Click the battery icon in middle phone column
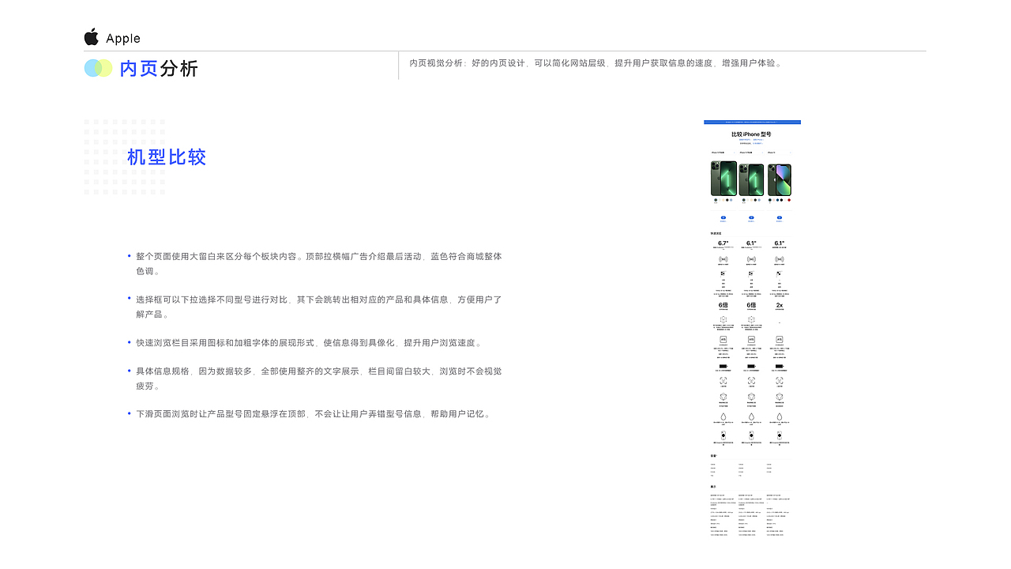This screenshot has width=1011, height=569. 751,367
